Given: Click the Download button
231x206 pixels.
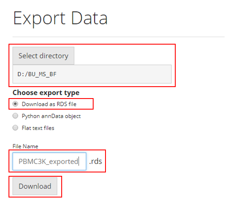Looking at the screenshot, I should click(35, 186).
